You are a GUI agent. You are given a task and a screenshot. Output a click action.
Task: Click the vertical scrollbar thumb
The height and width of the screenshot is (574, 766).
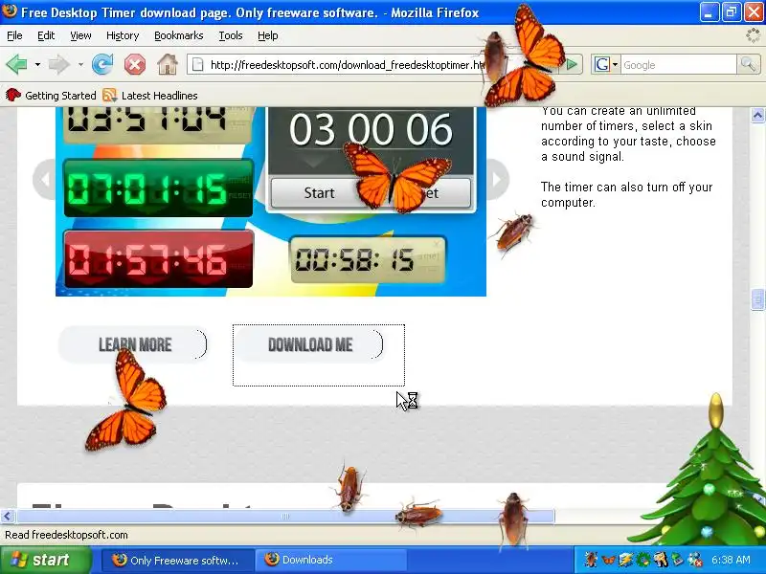click(x=757, y=299)
